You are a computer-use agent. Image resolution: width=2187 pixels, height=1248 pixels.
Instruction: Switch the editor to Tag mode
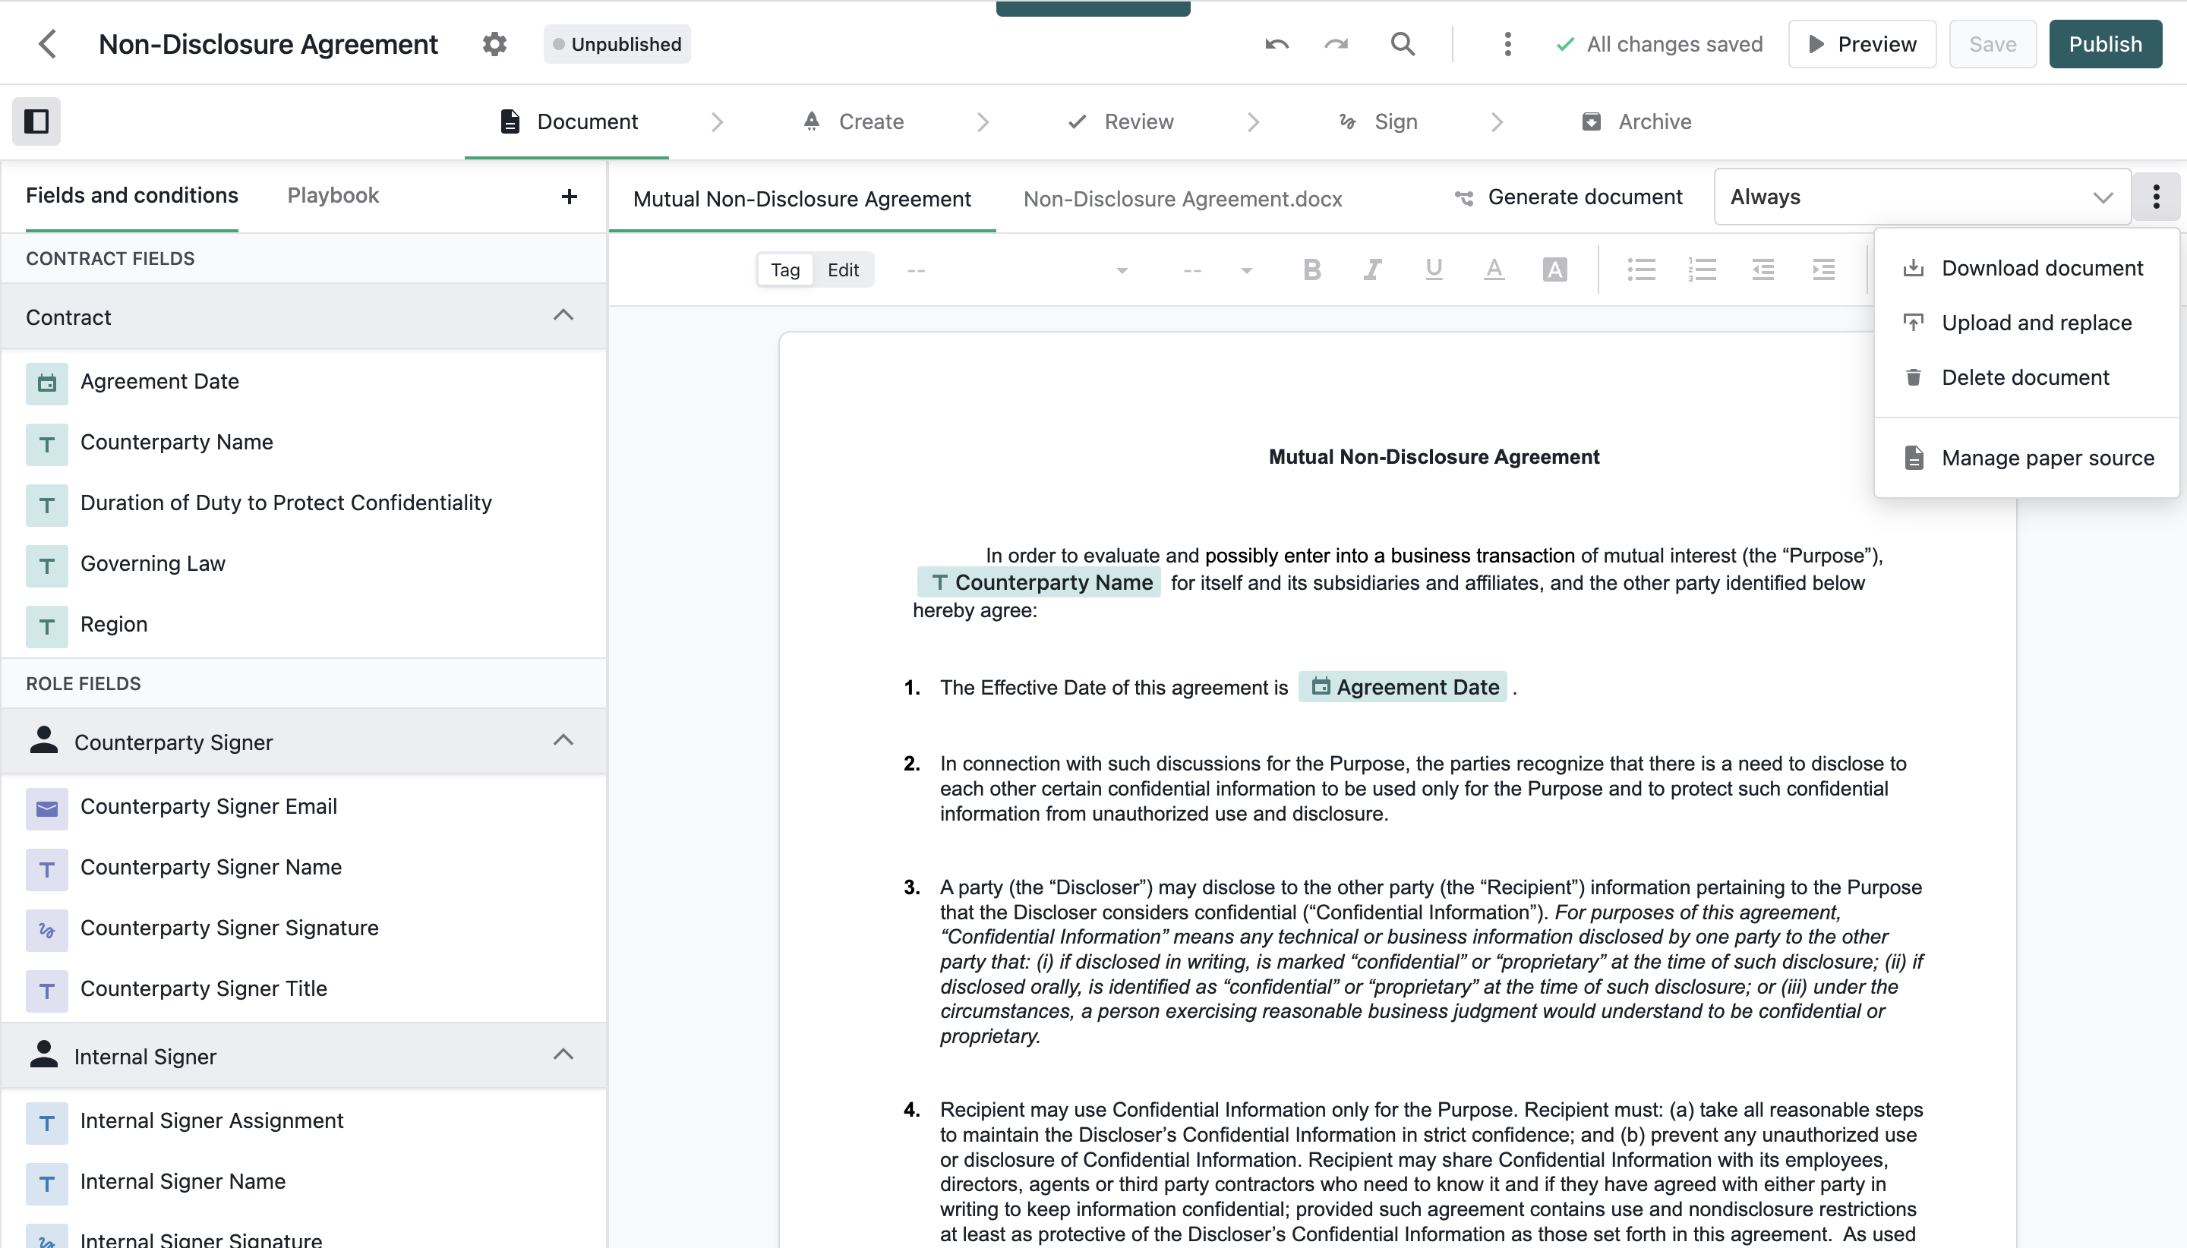pyautogui.click(x=784, y=270)
